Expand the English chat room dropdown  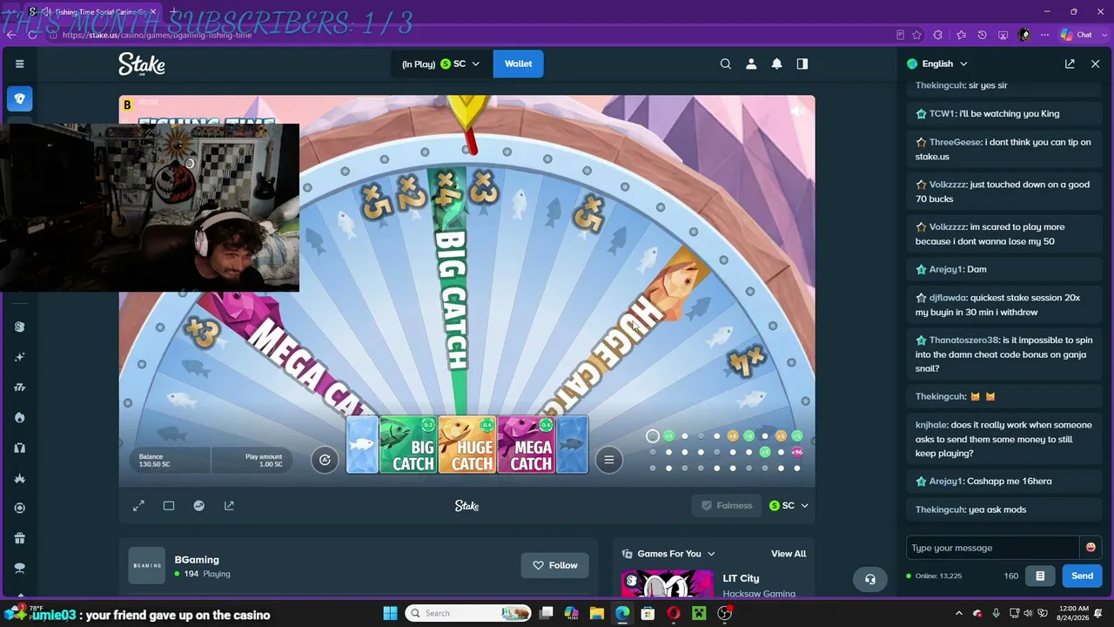937,64
